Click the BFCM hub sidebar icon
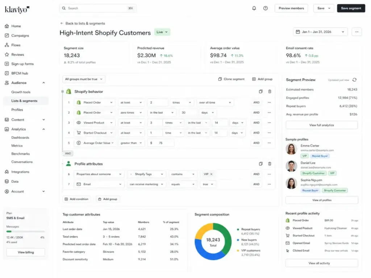This screenshot has width=371, height=278. click(7, 73)
